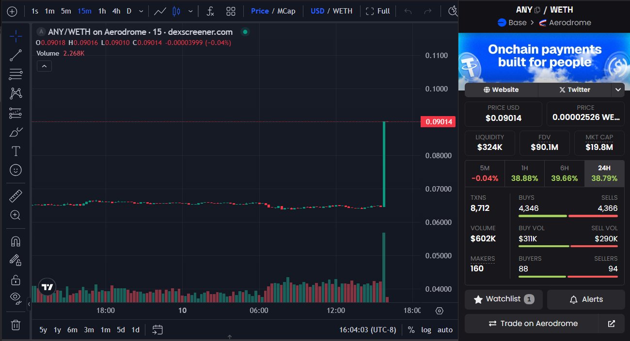
Task: Hide all drawings with eye icon
Action: coord(16,297)
